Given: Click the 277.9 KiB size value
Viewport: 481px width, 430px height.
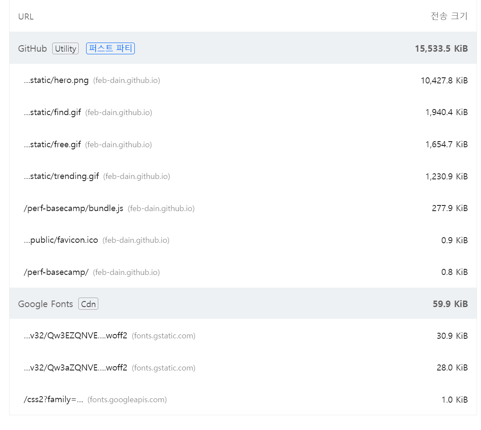Looking at the screenshot, I should pos(450,208).
